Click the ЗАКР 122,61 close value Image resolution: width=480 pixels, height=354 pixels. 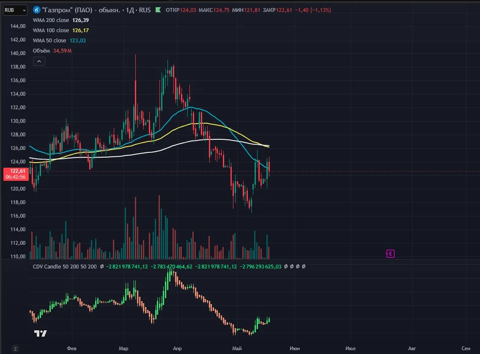point(277,10)
